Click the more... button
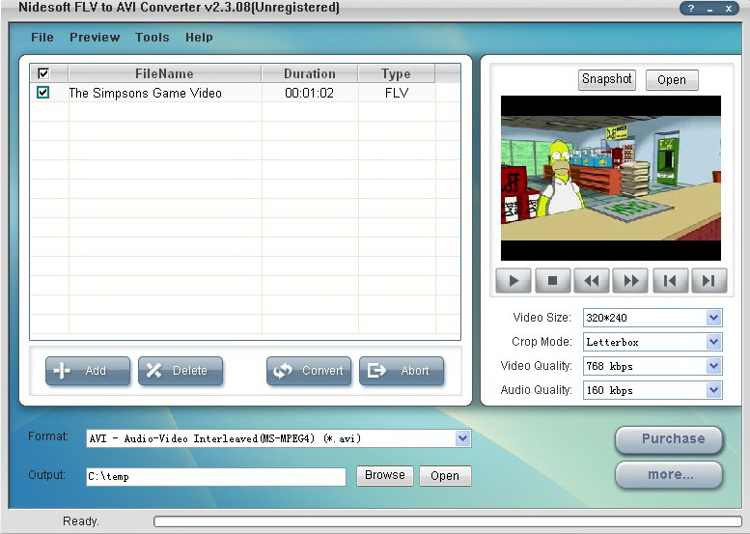 pos(669,475)
